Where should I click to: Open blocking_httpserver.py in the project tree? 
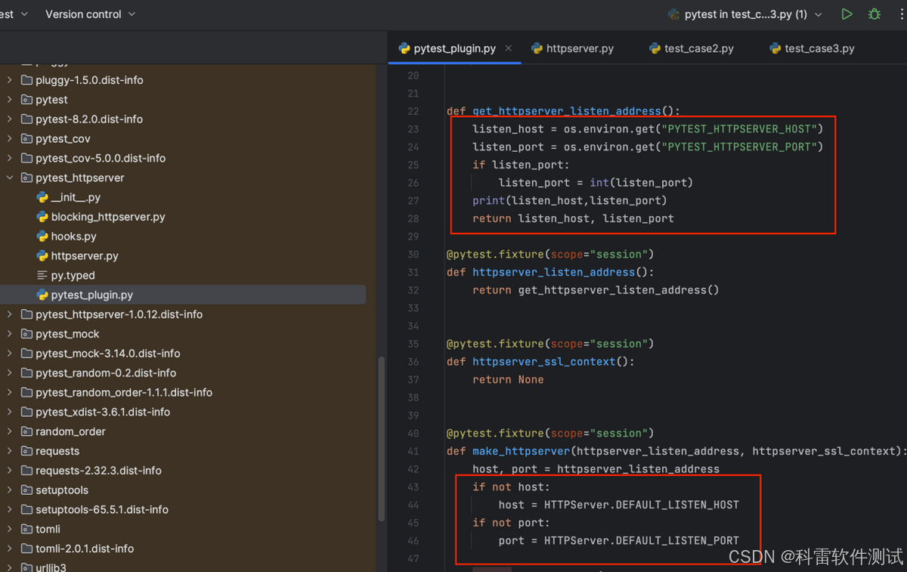click(108, 217)
